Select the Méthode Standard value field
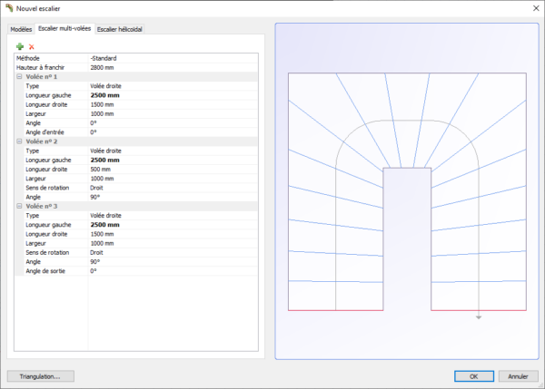This screenshot has width=545, height=389. click(173, 58)
